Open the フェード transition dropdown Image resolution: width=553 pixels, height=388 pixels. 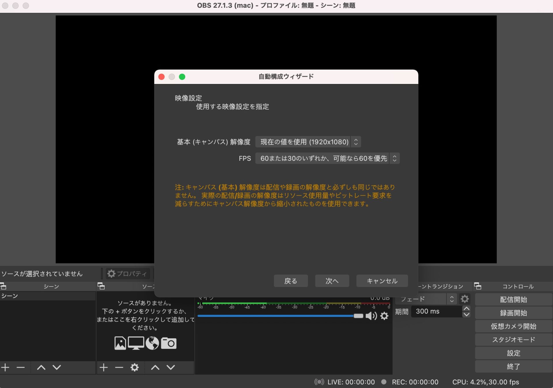[x=426, y=299]
